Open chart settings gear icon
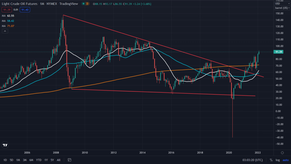This screenshot has height=164, width=291. tap(282, 153)
